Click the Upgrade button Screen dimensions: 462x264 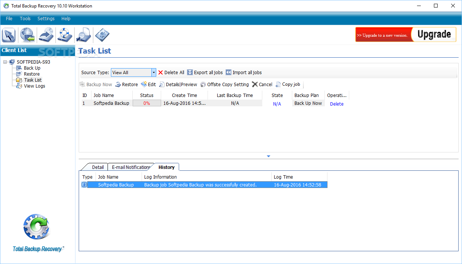[434, 34]
